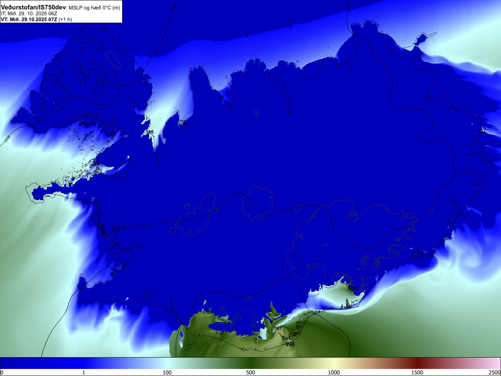Click the "(+1 h)" forecast offset text
Screen dimensions: 501x376
(65, 19)
